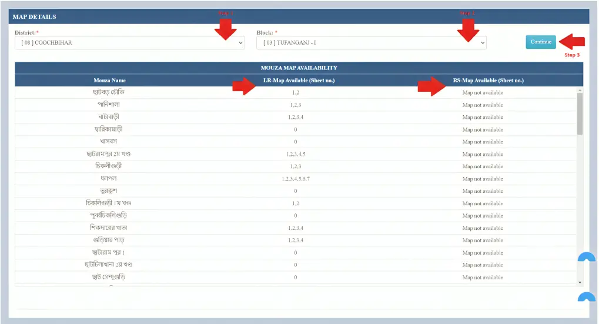Click the 'Block:' field label
Viewport: 599px width, 324px height.
point(266,32)
